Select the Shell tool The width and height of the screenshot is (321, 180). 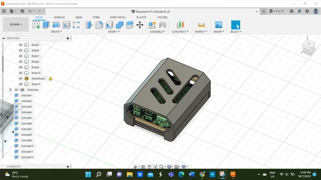point(109,25)
